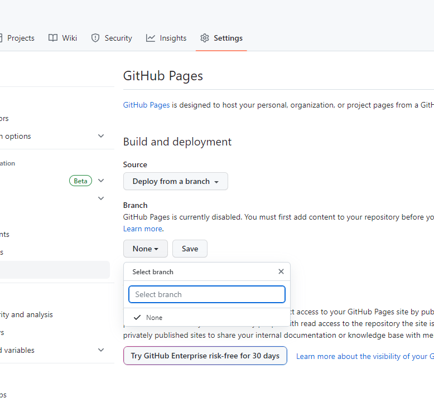The height and width of the screenshot is (408, 434).
Task: Click the Save button
Action: pos(190,249)
